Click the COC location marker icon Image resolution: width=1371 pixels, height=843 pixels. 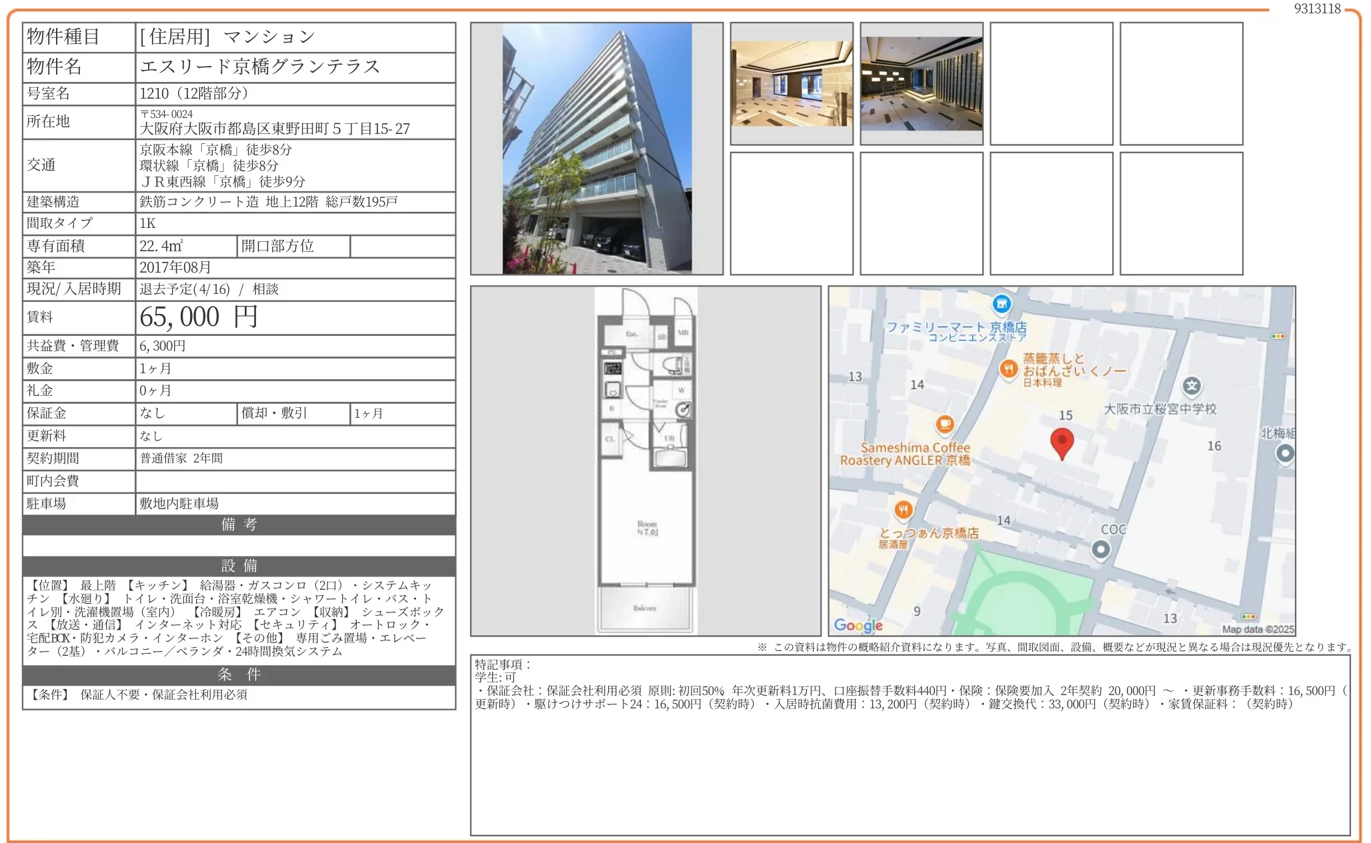(1100, 550)
